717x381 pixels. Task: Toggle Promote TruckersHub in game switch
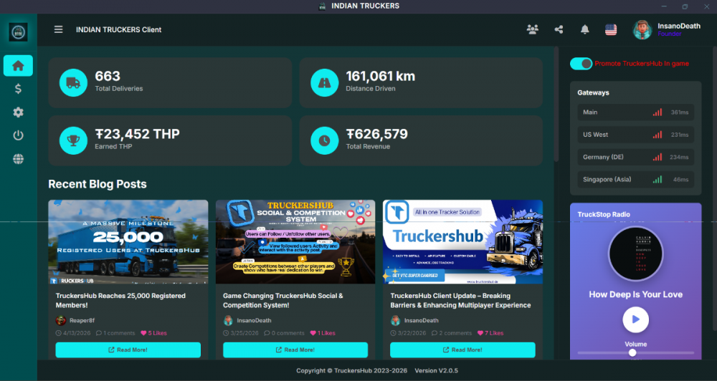coord(581,64)
